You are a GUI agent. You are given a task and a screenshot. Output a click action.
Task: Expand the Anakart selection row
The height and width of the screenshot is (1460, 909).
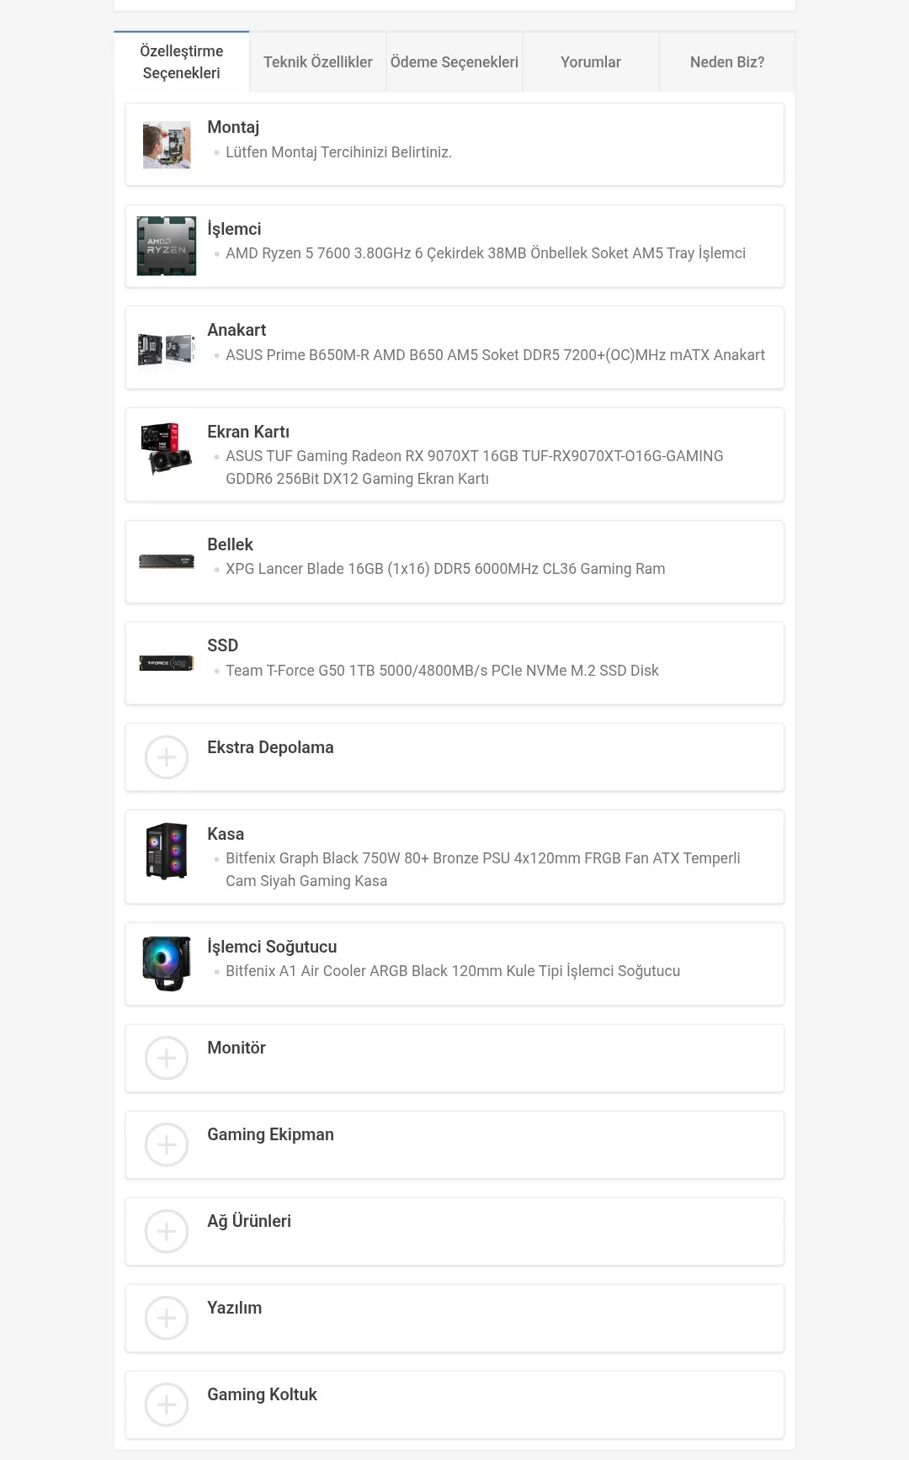454,348
